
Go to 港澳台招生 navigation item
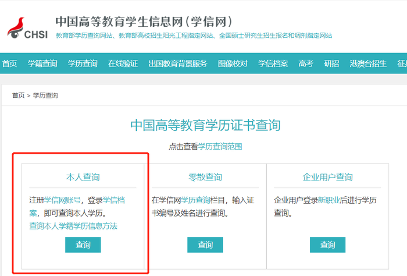368,63
